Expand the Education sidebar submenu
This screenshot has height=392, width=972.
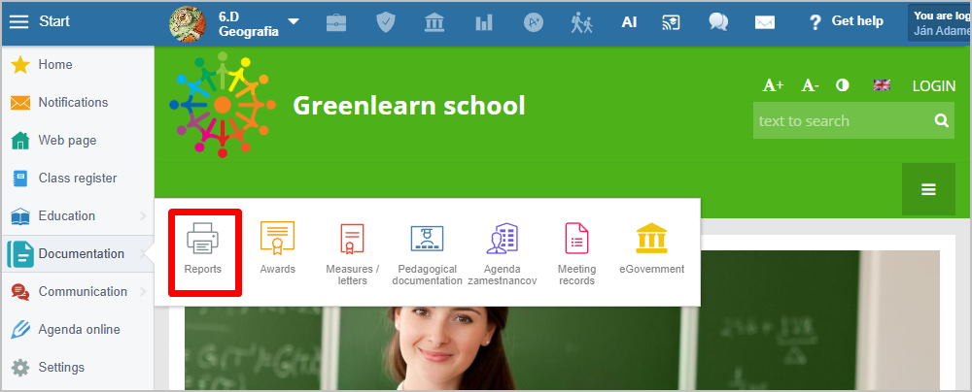pyautogui.click(x=142, y=215)
